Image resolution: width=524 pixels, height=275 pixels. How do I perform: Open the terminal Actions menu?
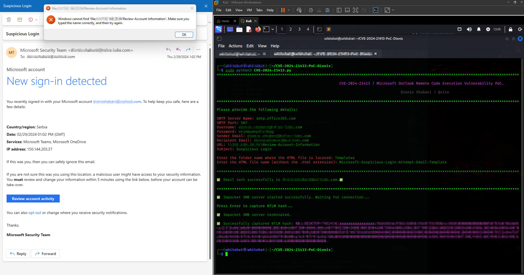(236, 46)
